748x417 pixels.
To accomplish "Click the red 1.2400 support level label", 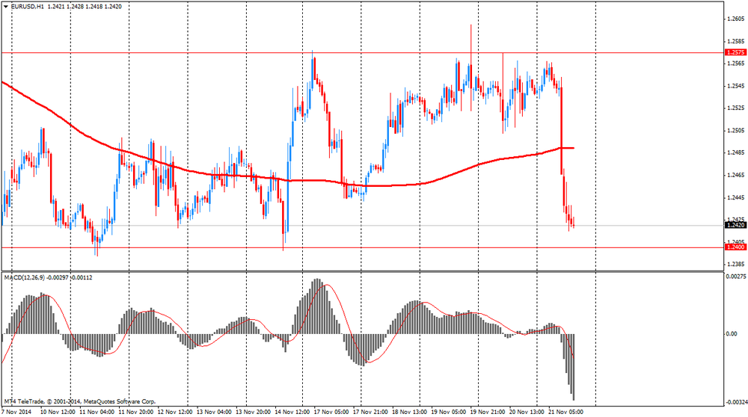I will click(735, 247).
